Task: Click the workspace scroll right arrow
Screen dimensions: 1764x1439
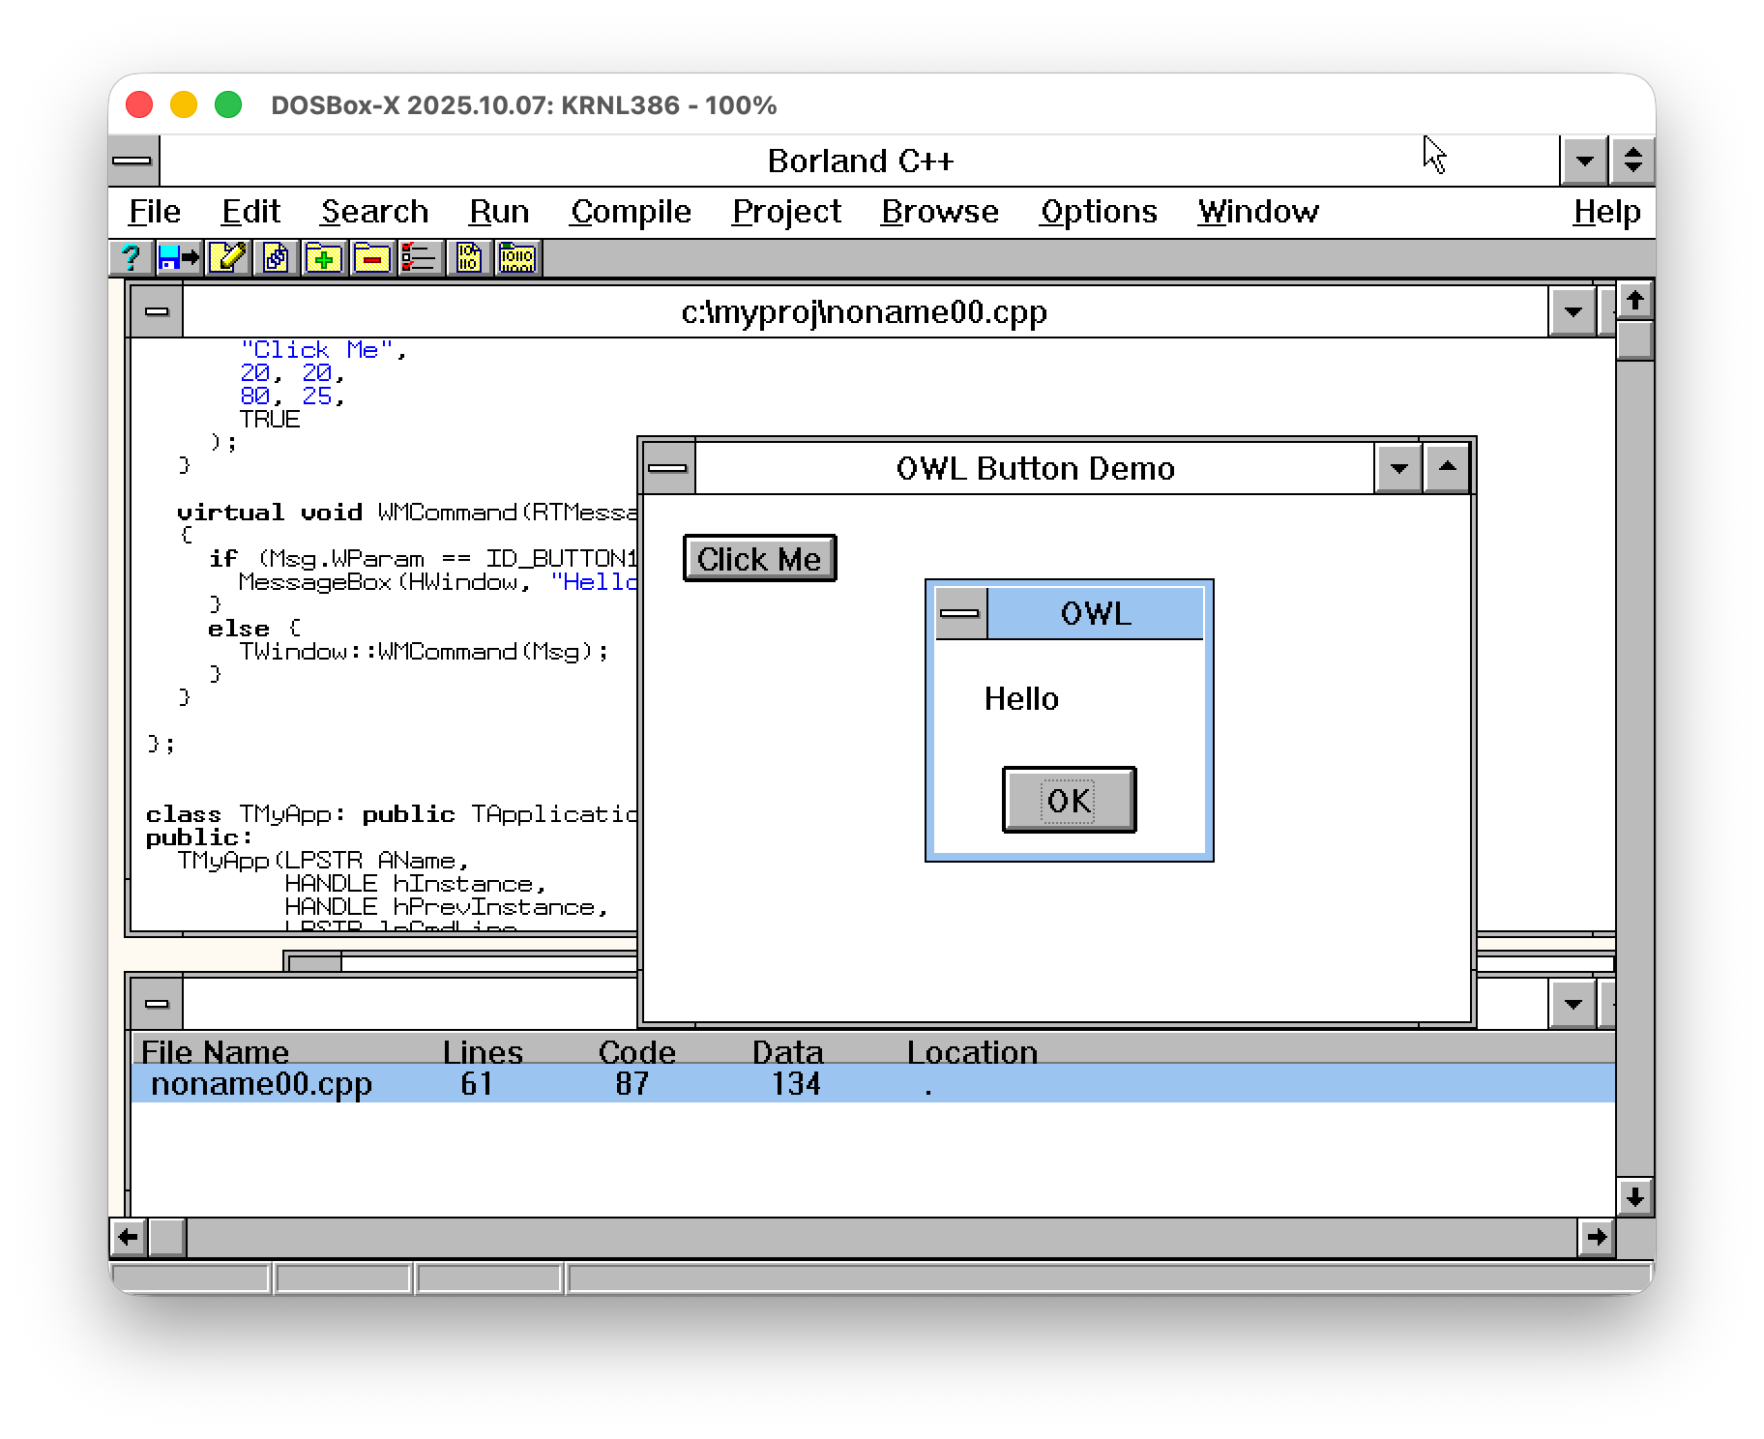Action: point(1596,1237)
